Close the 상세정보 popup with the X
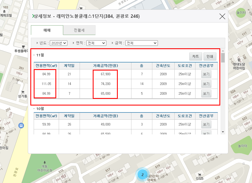 pos(222,16)
